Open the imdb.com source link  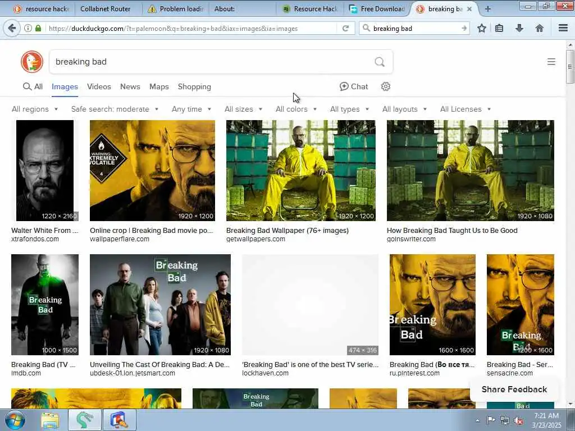pyautogui.click(x=26, y=373)
